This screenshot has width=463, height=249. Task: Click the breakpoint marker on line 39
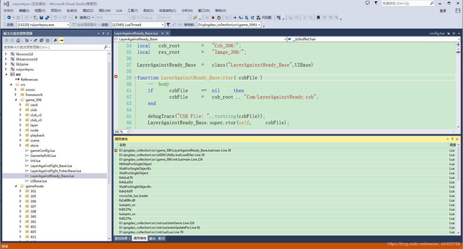point(116,76)
